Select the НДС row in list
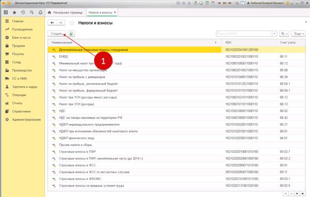The width and height of the screenshot is (310, 197). click(177, 111)
